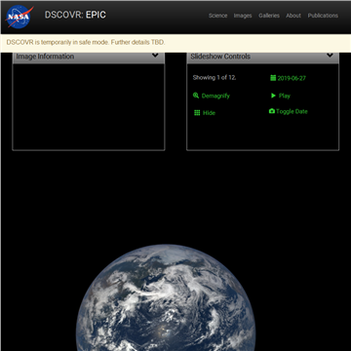The height and width of the screenshot is (351, 351).
Task: Click the camera icon beside Toggle Date
Action: click(272, 111)
